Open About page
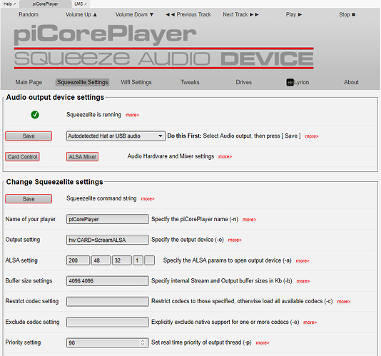Viewport: 381px width, 356px height. coord(351,82)
